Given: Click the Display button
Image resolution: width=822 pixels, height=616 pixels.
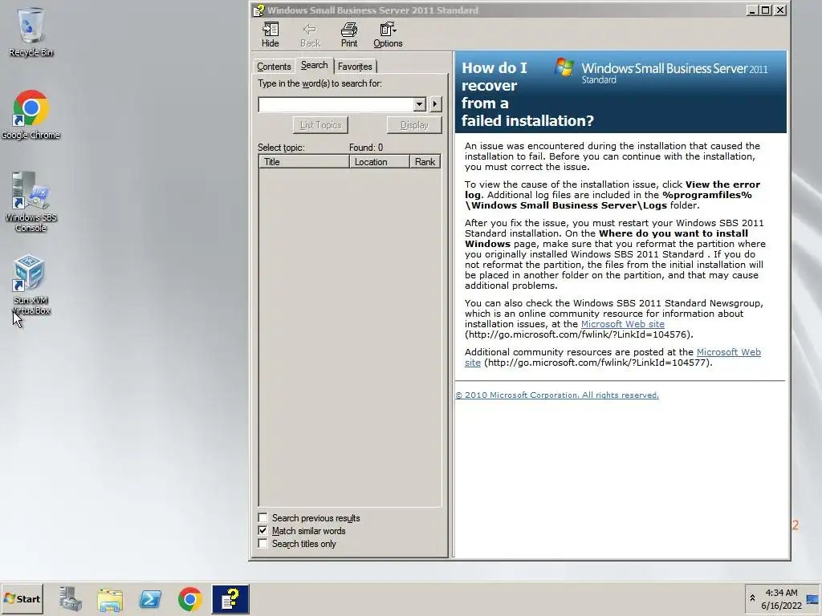Looking at the screenshot, I should click(414, 125).
